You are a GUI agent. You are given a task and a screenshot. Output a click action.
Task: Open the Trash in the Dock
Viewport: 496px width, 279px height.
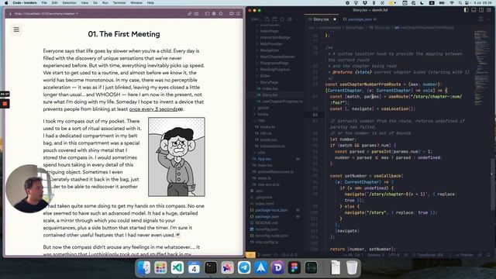pyautogui.click(x=351, y=267)
